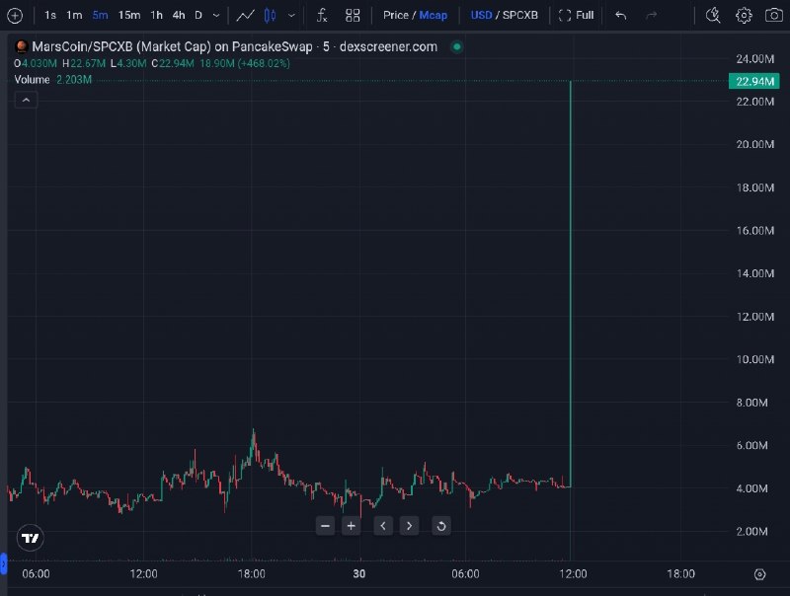
Task: Switch chart to Price view
Action: point(396,15)
